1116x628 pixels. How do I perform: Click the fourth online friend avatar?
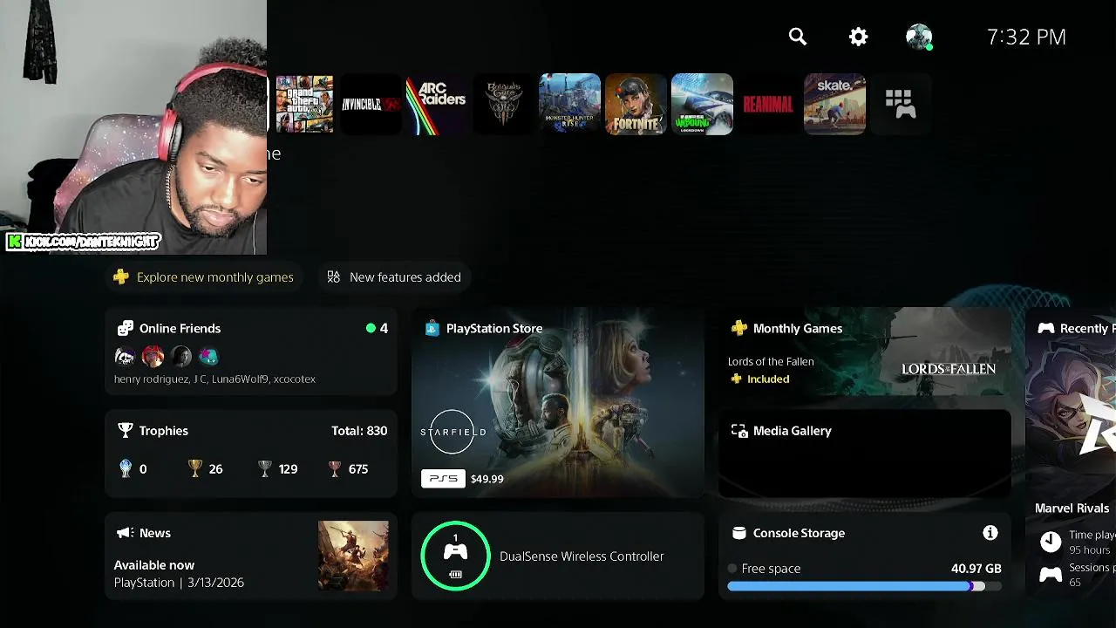click(208, 356)
